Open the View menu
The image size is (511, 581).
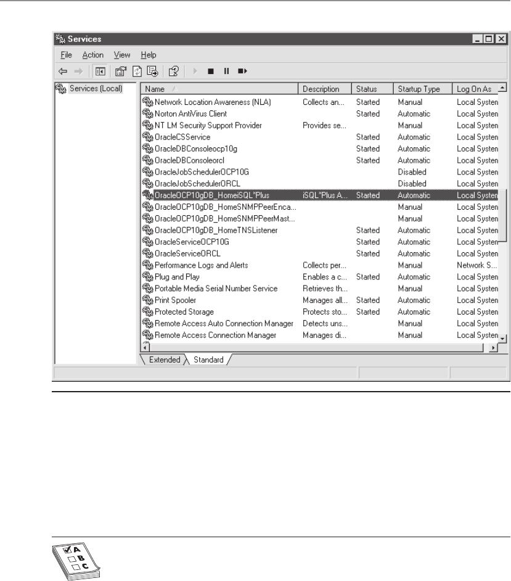click(122, 55)
